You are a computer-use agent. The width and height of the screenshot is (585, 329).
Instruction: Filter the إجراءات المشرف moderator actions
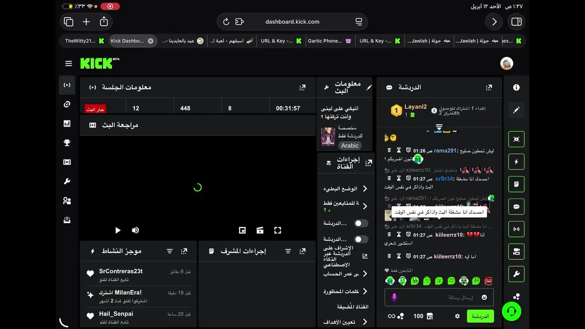(x=288, y=251)
